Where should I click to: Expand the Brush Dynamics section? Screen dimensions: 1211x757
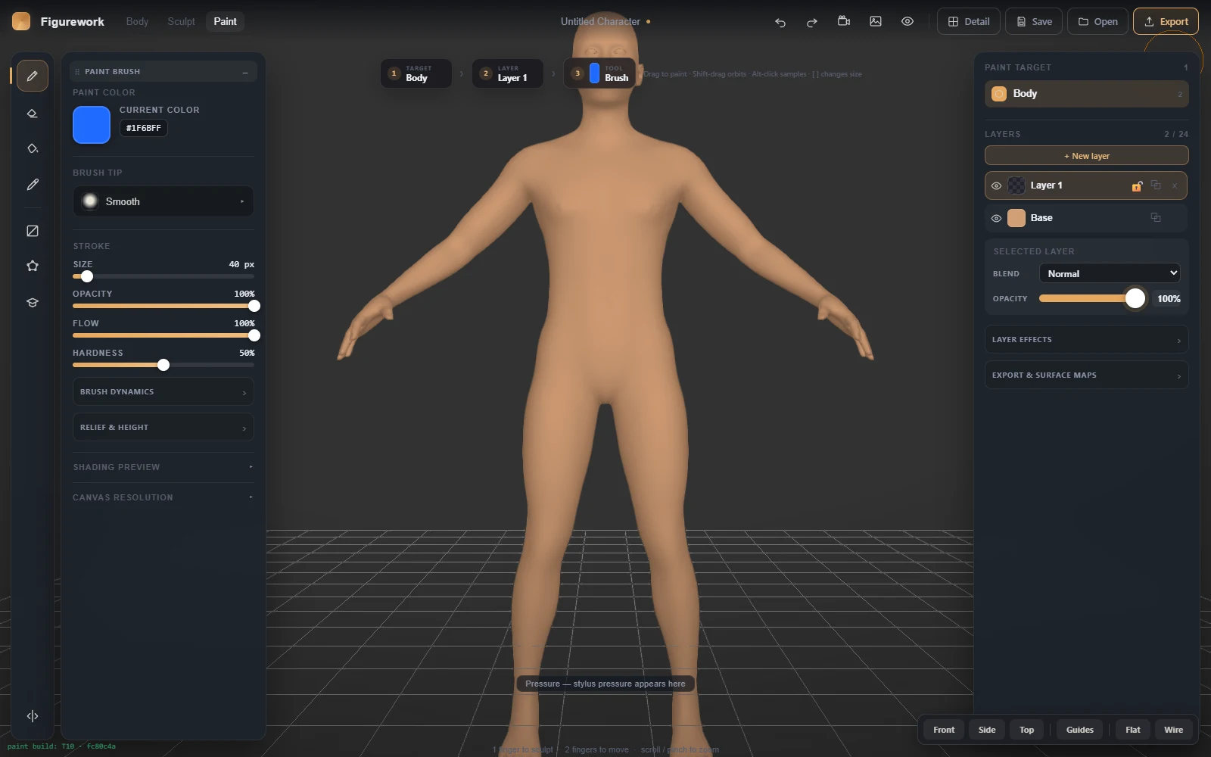click(163, 392)
